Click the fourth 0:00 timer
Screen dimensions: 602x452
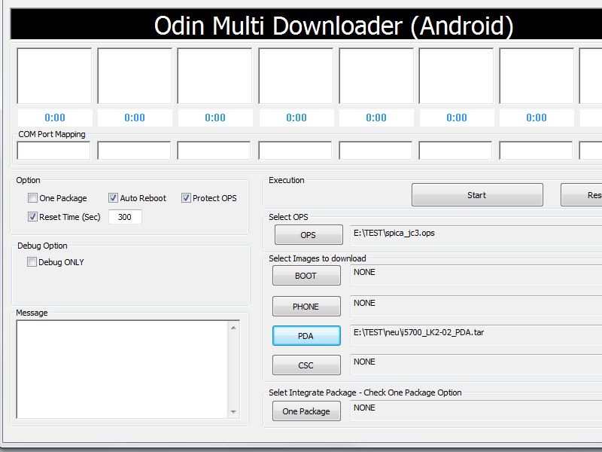(x=296, y=118)
